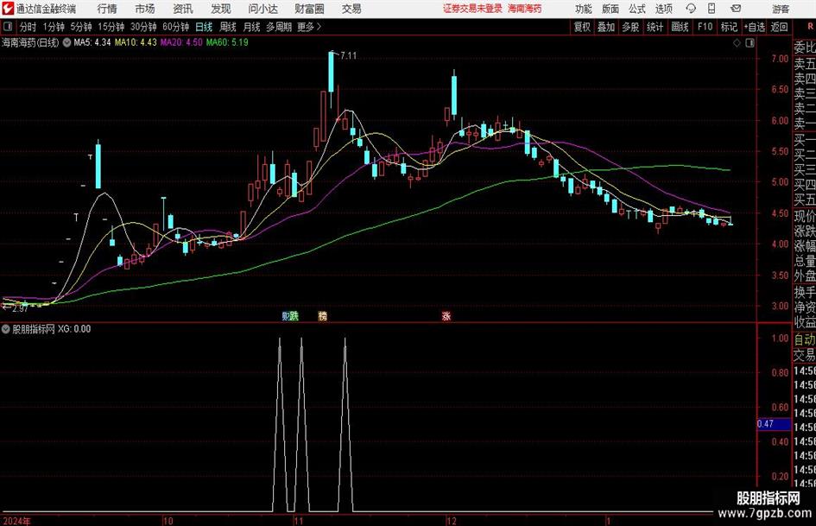Image resolution: width=816 pixels, height=526 pixels.
Task: Click the red 涨 event marker
Action: point(446,315)
